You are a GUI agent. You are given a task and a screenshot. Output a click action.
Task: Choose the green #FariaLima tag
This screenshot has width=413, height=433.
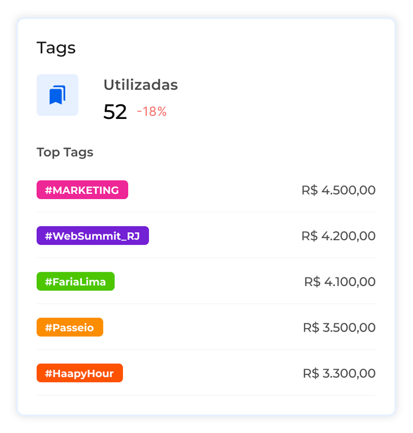pos(76,281)
